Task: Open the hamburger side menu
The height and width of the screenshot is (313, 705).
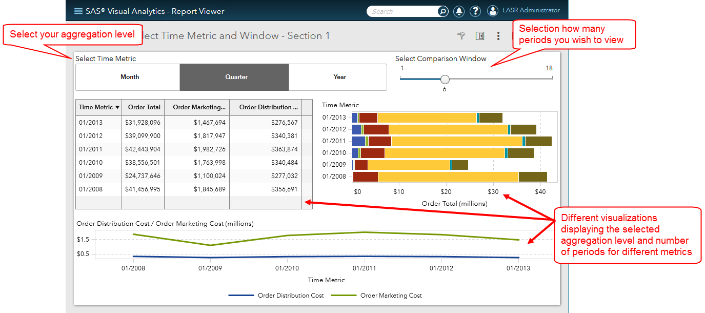Action: point(78,11)
